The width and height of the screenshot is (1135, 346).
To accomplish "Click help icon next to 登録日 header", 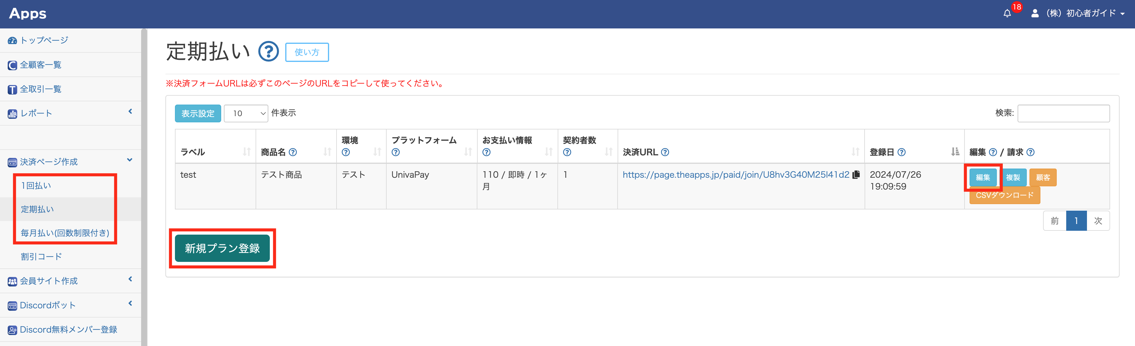I will pos(901,152).
